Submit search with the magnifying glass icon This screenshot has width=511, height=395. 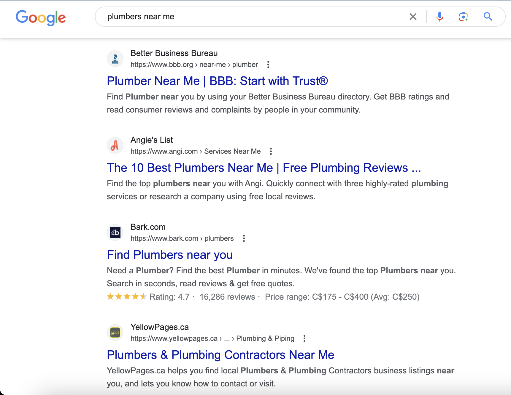tap(488, 17)
